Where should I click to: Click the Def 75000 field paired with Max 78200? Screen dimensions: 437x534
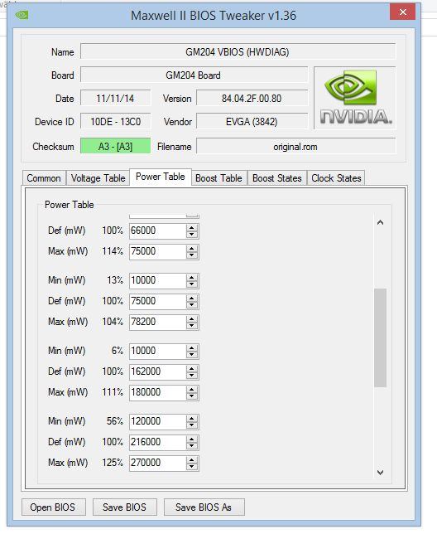pos(158,301)
